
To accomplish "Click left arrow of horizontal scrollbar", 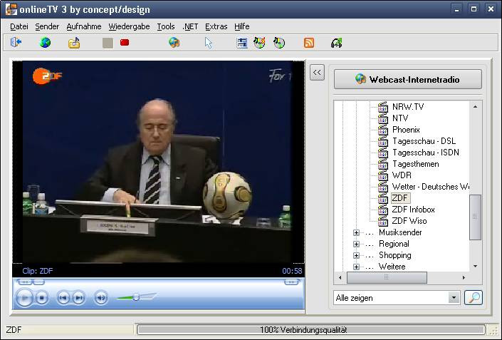I will pyautogui.click(x=340, y=277).
